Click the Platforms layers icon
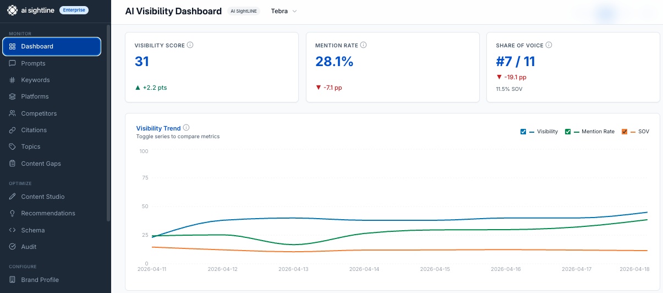663x293 pixels. pyautogui.click(x=12, y=96)
